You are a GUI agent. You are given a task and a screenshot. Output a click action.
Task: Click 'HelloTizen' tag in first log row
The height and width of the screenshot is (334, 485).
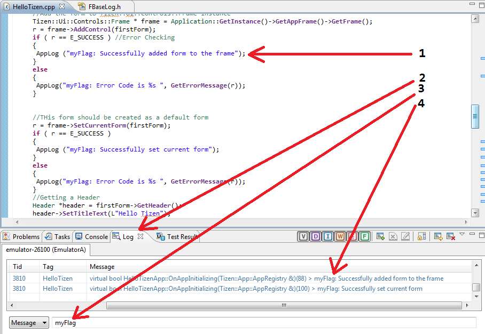pyautogui.click(x=58, y=279)
